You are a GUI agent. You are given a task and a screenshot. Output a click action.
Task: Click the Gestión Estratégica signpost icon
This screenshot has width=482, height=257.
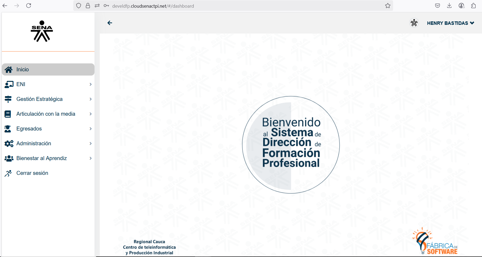8,99
